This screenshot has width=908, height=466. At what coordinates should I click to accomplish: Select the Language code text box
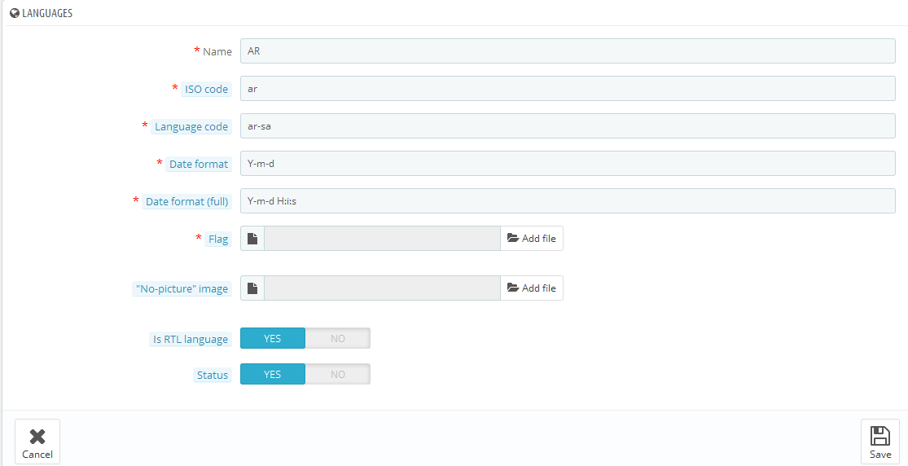coord(568,125)
